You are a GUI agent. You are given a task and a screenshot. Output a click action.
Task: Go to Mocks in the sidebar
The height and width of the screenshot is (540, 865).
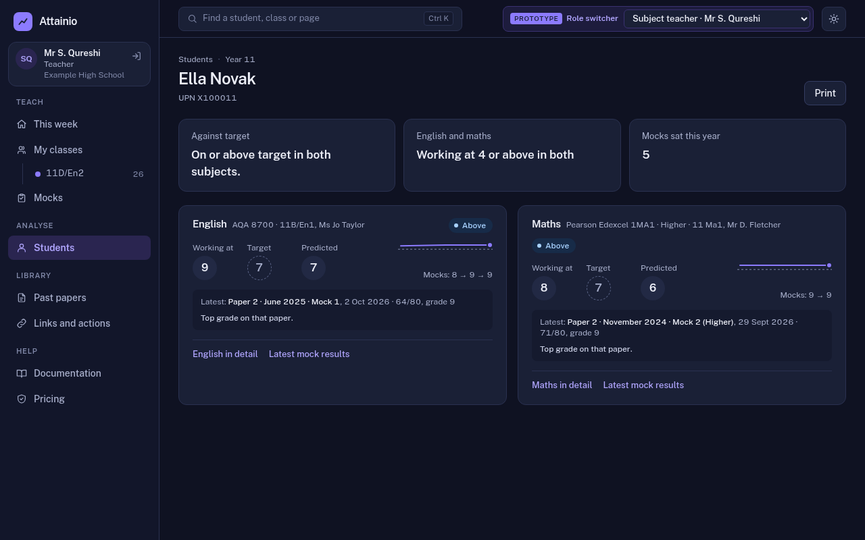coord(79,198)
